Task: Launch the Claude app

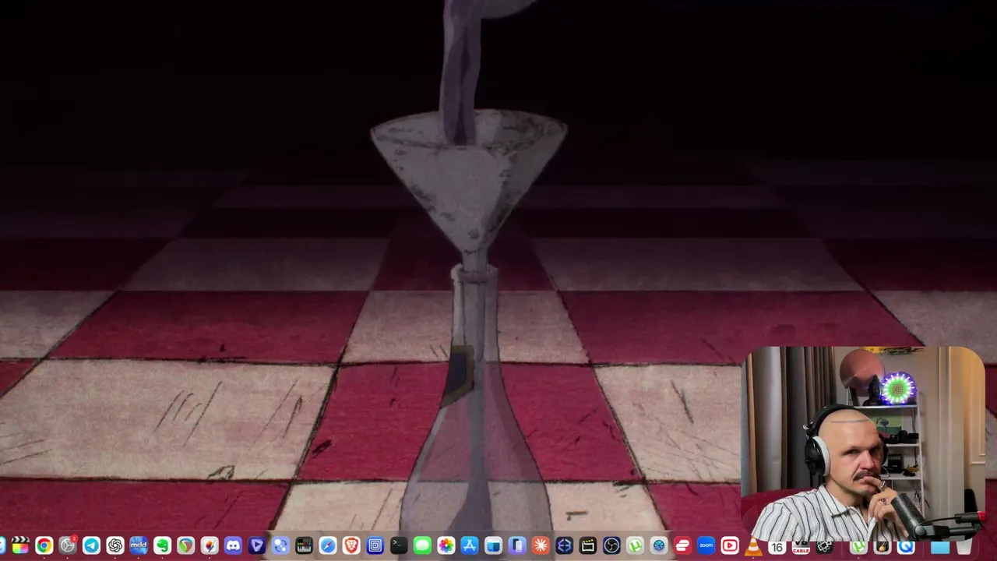Action: [541, 546]
